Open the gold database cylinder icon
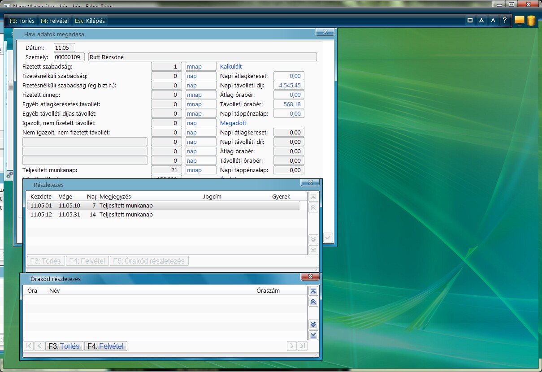 point(531,21)
